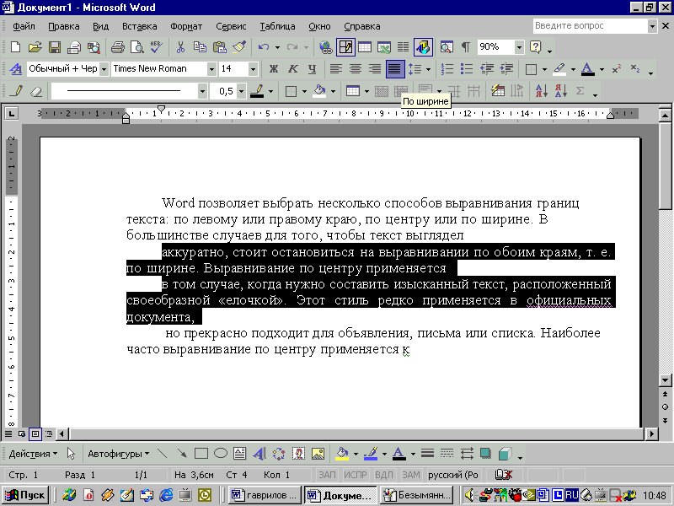Open the Times New Roman font dropdown
Screen dimensions: 674x506
coord(211,69)
